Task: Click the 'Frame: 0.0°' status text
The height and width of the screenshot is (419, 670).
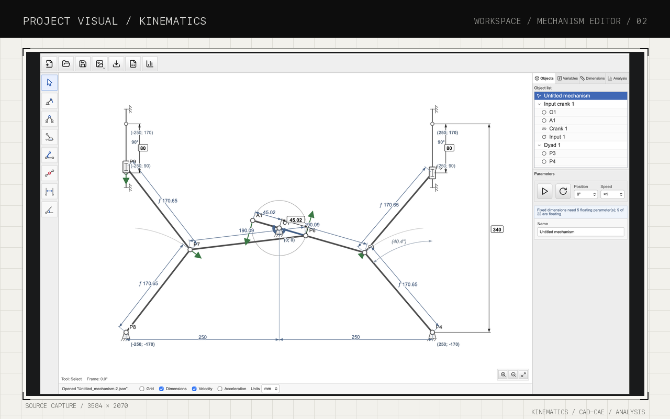Action: (x=97, y=379)
